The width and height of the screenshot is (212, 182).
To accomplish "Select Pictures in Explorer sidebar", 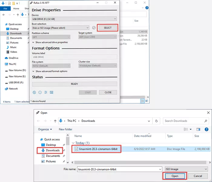I will (x=12, y=43).
